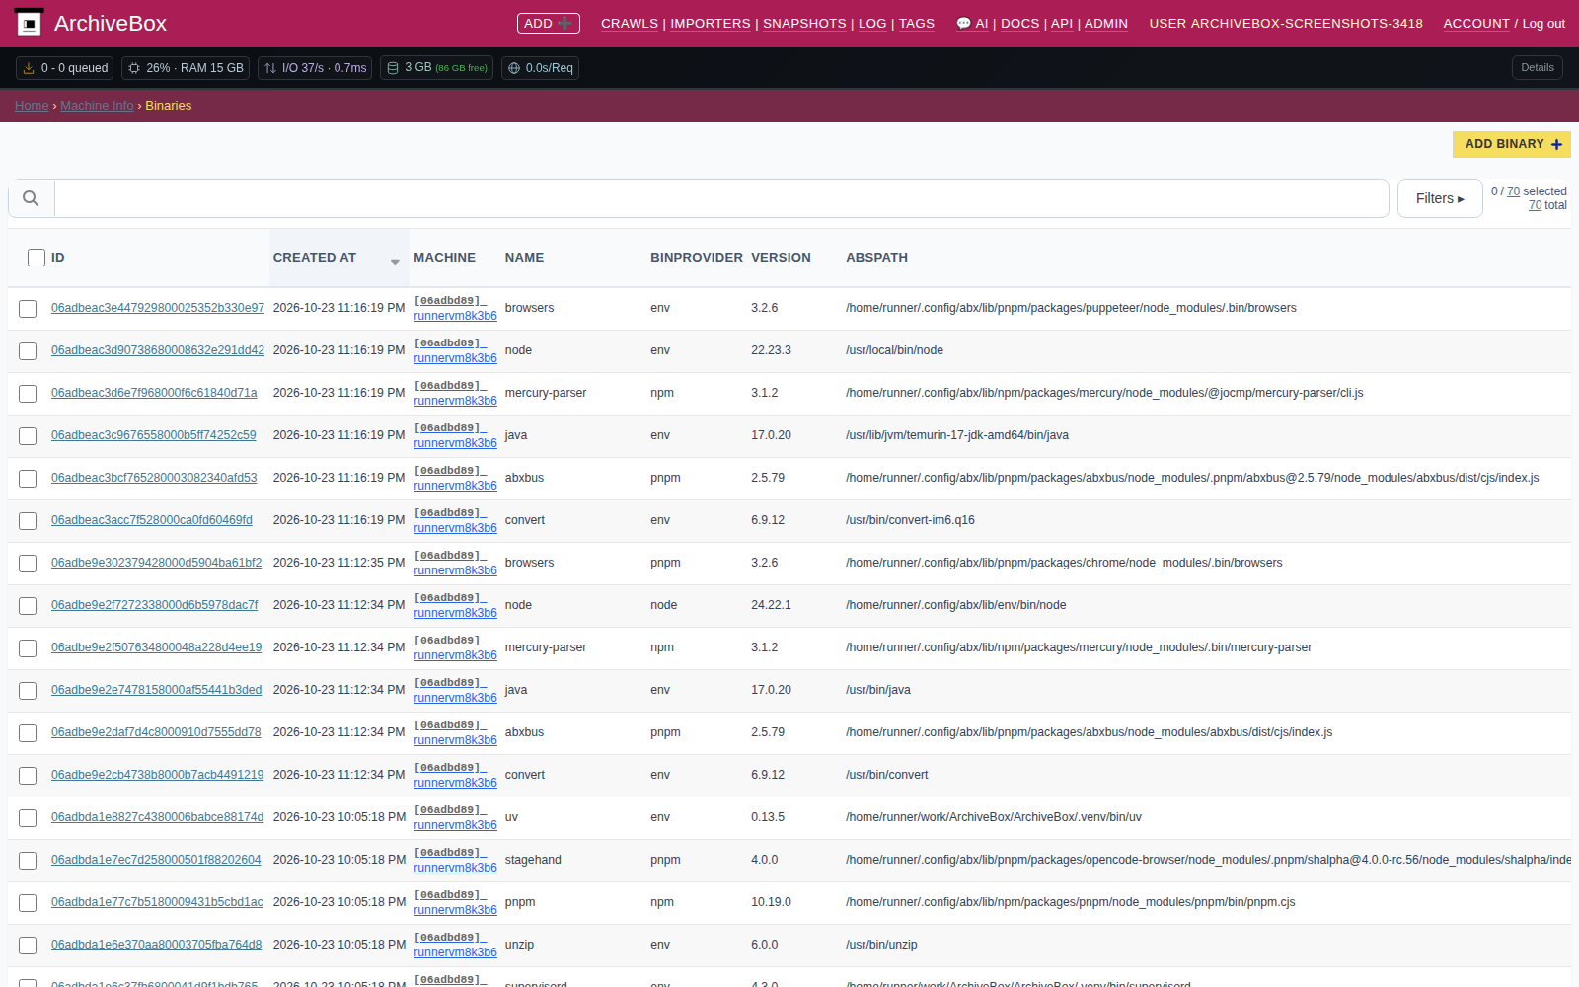Toggle the CREATED AT sort arrow

click(395, 262)
